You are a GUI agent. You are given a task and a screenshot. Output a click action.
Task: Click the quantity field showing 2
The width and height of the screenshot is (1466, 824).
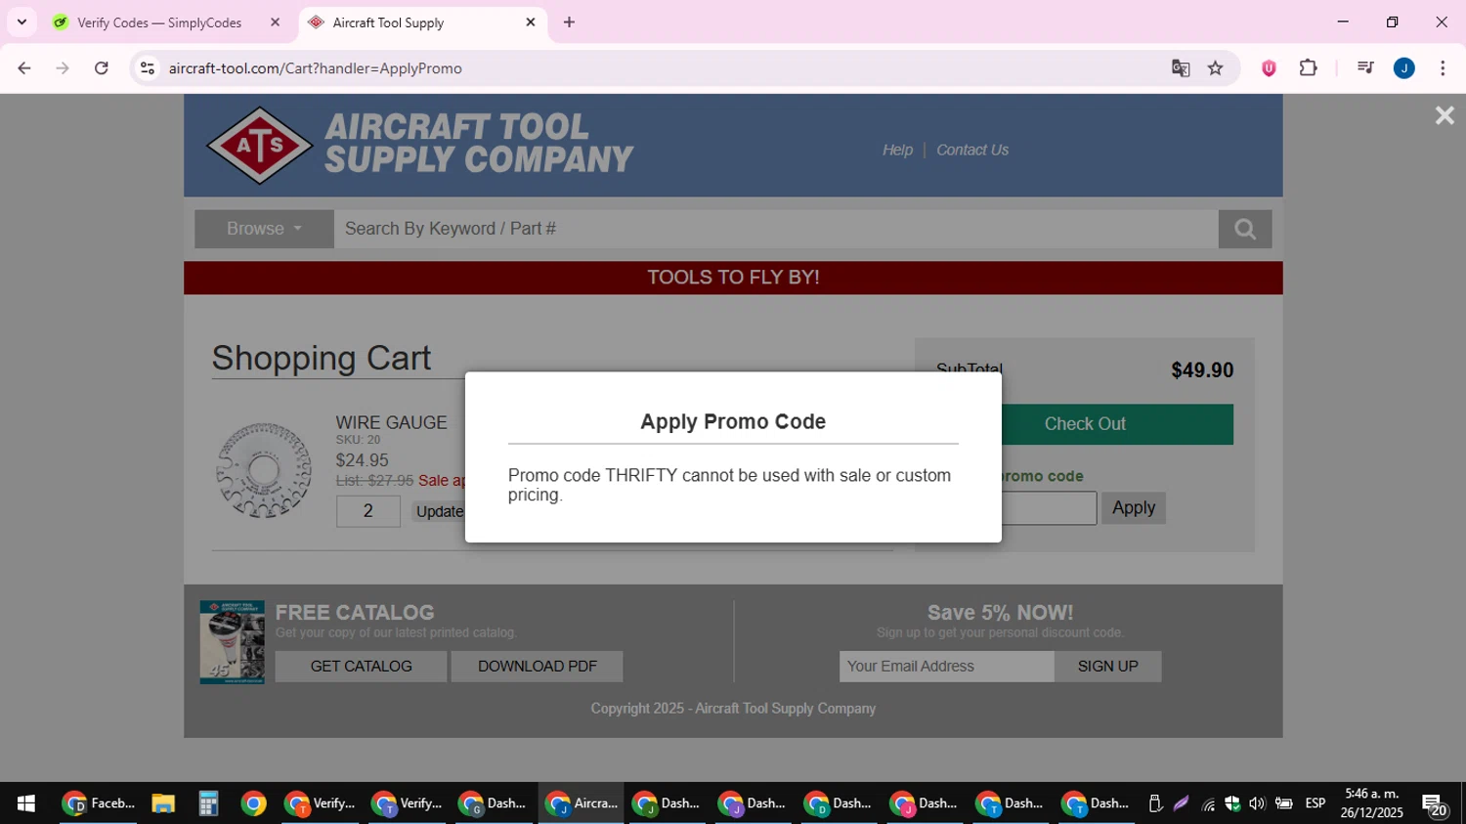point(368,511)
